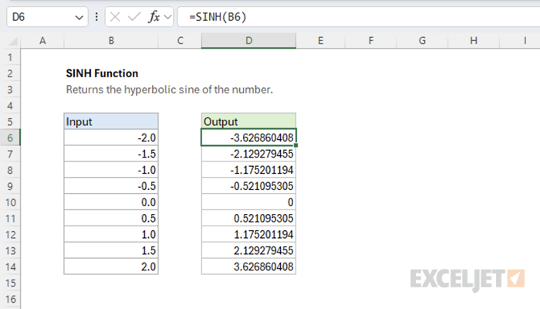The height and width of the screenshot is (309, 540).
Task: Select output cell -0.521095305
Action: click(x=248, y=186)
